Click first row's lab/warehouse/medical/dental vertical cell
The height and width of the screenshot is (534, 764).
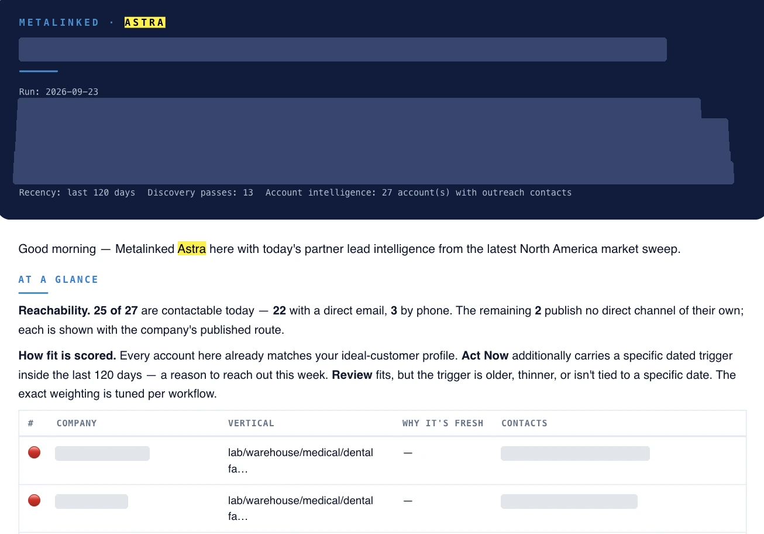(x=301, y=461)
